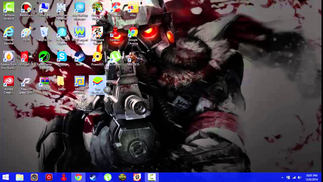Viewport: 323px width, 182px height.
Task: Open PointBlank from the taskbar
Action: click(x=137, y=177)
